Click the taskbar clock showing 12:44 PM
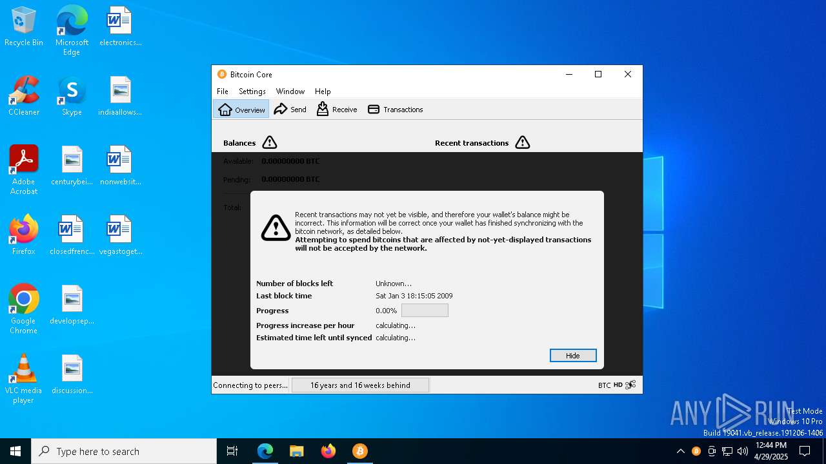The image size is (826, 464). (x=771, y=451)
